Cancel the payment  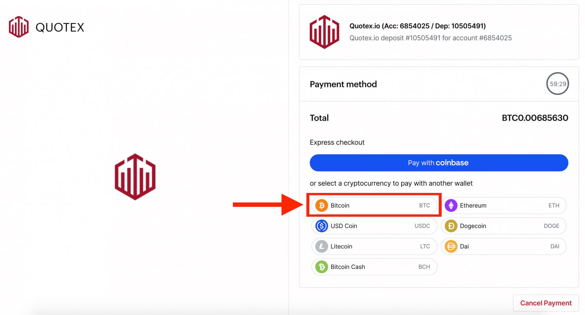click(x=546, y=303)
